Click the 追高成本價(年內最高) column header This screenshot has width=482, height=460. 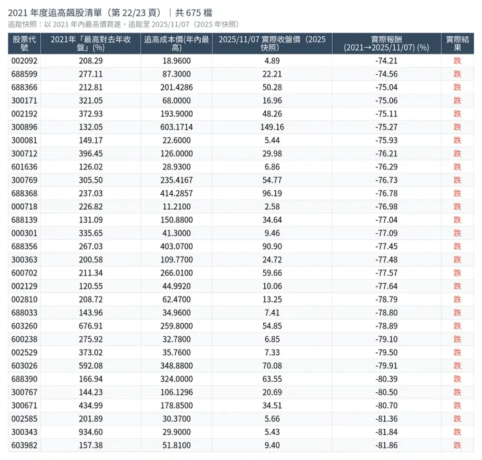(177, 44)
